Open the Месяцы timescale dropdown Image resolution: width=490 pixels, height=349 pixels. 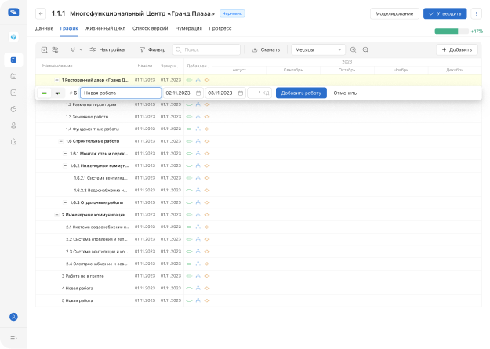pos(318,49)
